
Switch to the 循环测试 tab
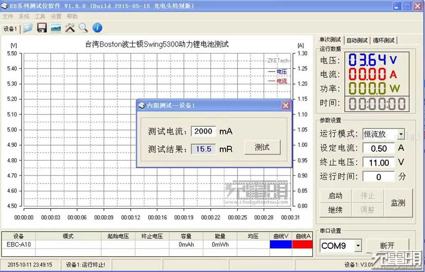(x=384, y=40)
